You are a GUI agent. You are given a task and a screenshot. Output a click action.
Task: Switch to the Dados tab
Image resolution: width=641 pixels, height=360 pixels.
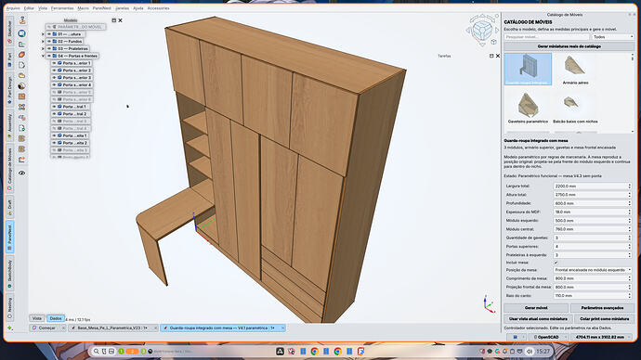(x=56, y=318)
